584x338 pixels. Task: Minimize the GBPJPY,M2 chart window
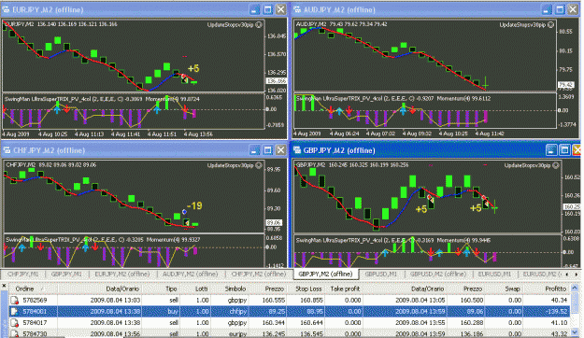coord(551,150)
